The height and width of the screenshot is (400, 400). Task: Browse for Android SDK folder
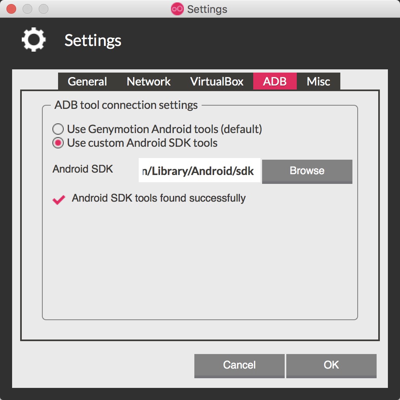307,171
